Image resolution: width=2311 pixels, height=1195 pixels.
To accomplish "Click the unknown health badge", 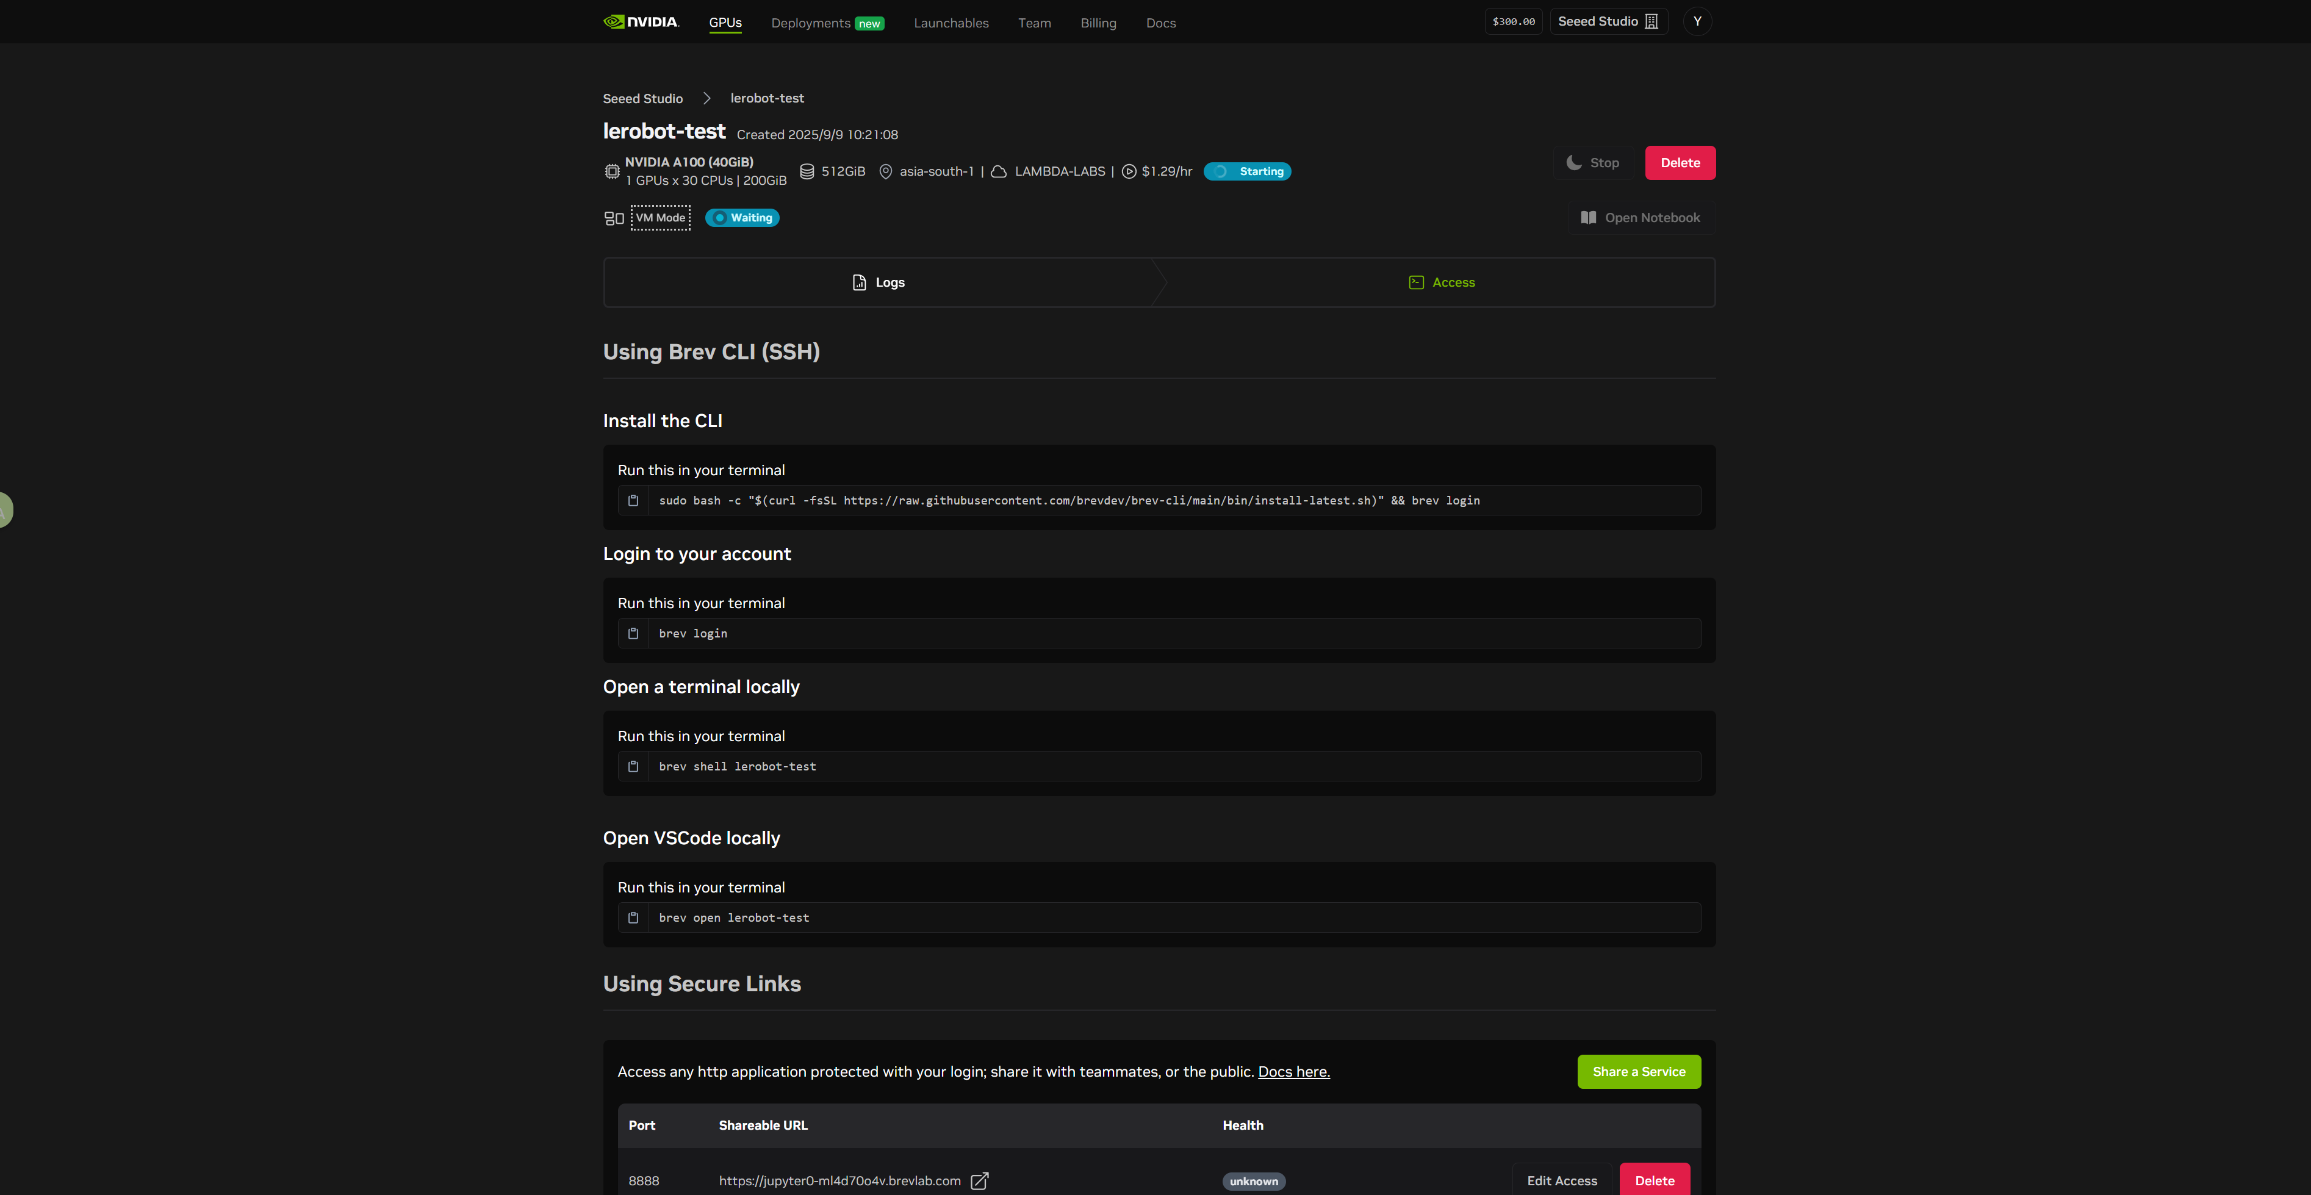I will 1253,1182.
